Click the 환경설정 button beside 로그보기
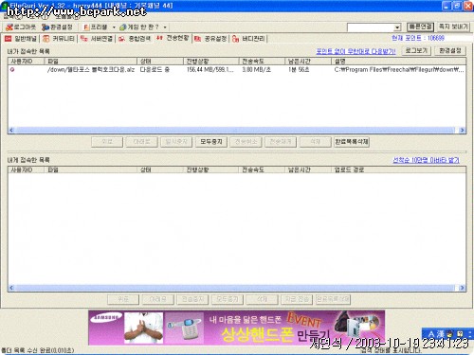Screen dimensions: 474x355 pos(450,51)
